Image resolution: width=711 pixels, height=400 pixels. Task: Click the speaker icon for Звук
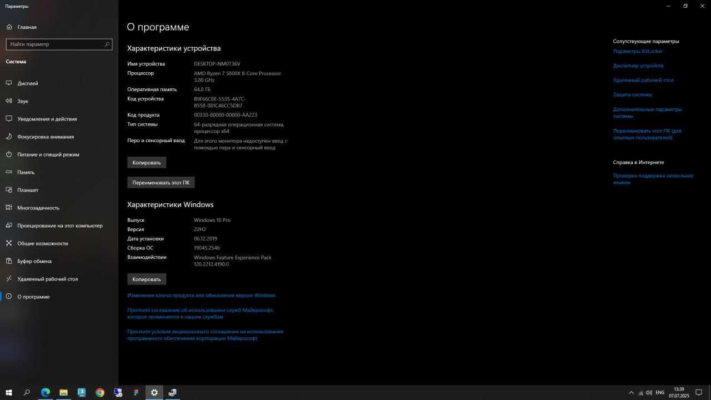[8, 101]
